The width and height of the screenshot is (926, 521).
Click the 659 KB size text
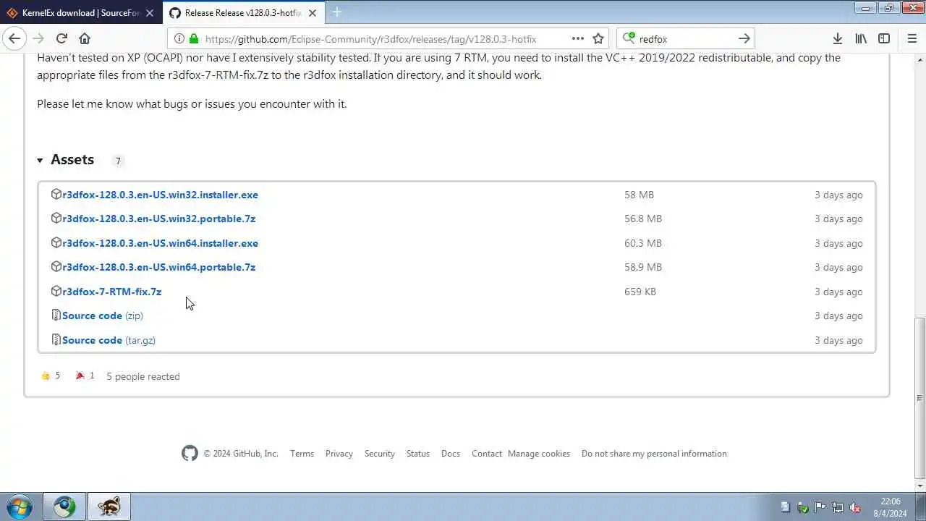(640, 292)
